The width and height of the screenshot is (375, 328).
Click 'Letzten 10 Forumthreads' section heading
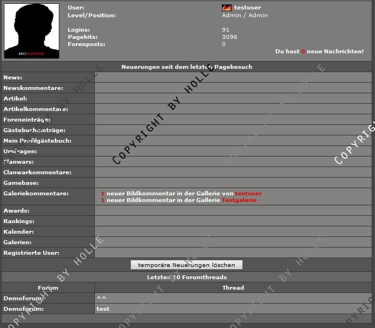click(187, 277)
